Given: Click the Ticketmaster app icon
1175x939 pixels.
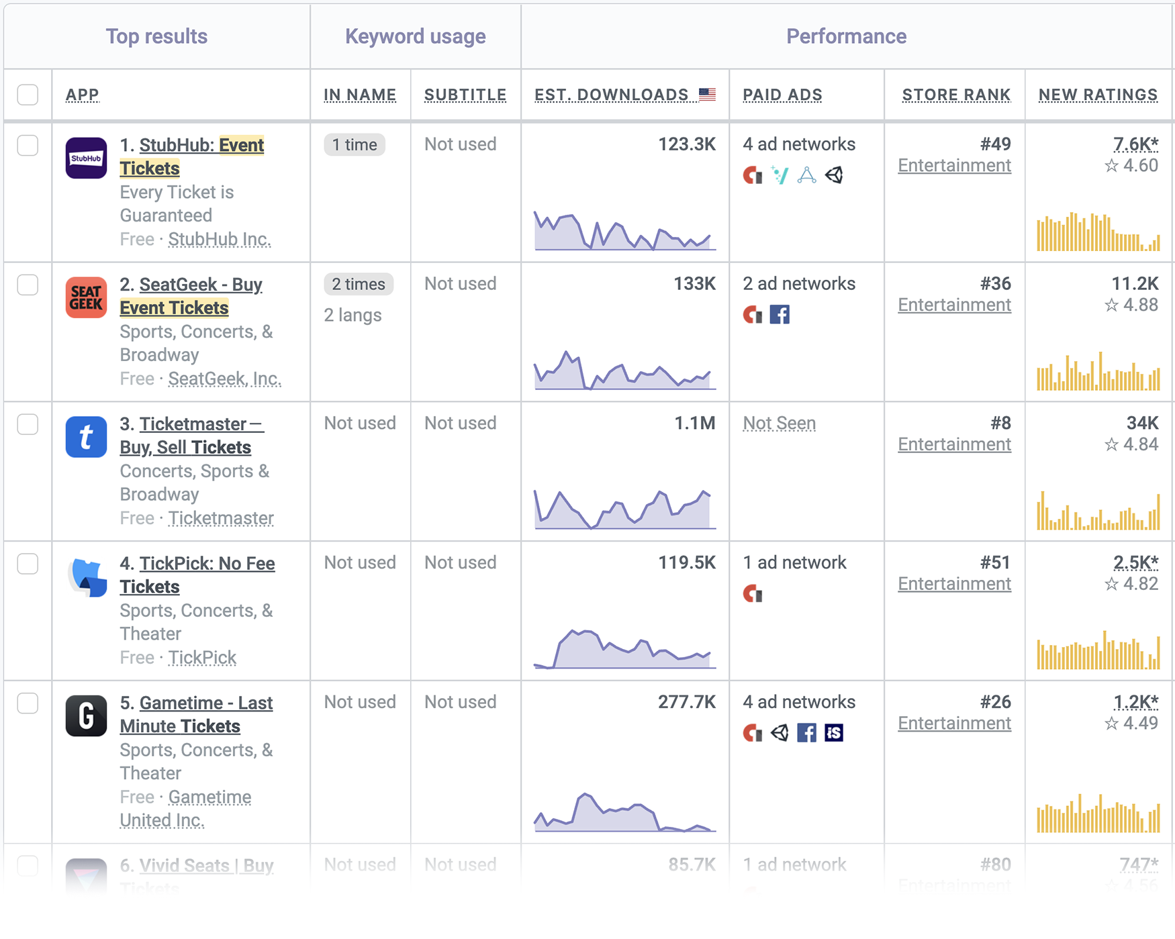Looking at the screenshot, I should tap(86, 437).
